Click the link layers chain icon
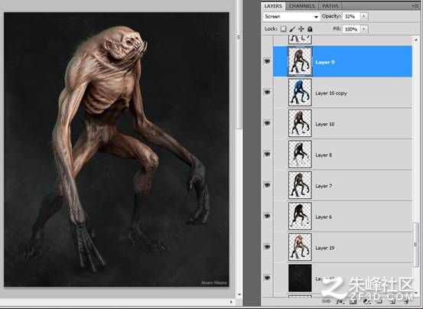This screenshot has height=309, width=423. click(x=326, y=301)
